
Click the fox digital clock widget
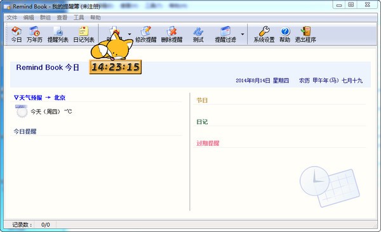(x=115, y=67)
